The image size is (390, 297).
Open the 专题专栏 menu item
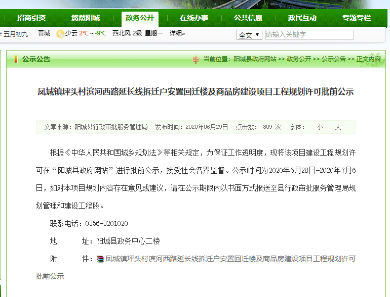pos(357,18)
